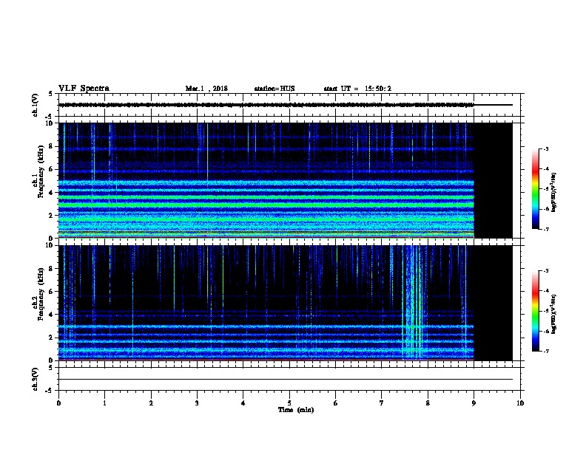
Task: Click time axis tick label "9"
Action: point(474,403)
